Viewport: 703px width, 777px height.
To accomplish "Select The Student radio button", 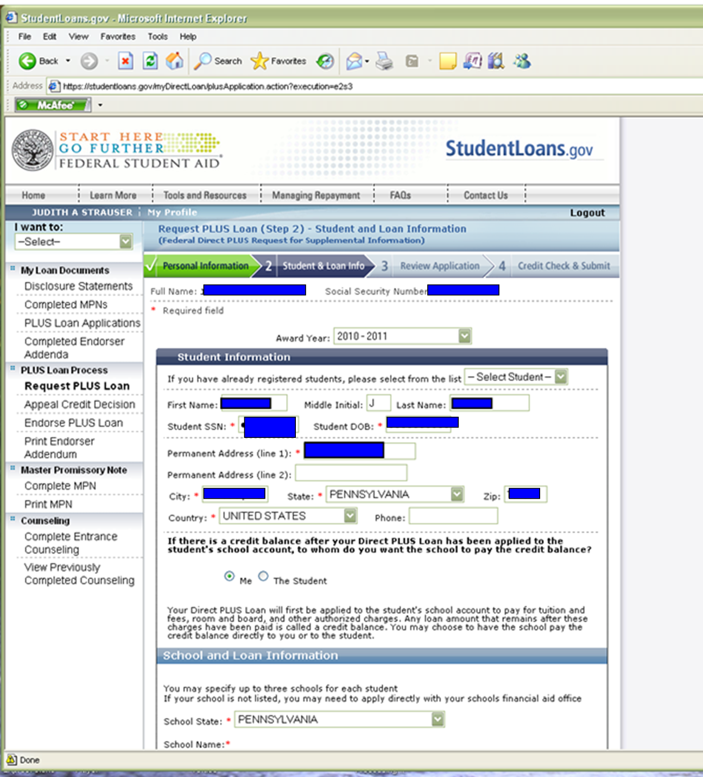I will [263, 576].
